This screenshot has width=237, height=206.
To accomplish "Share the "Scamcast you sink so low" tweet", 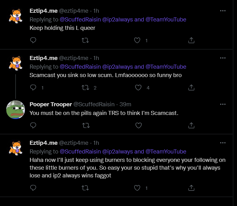I will 191,88.
